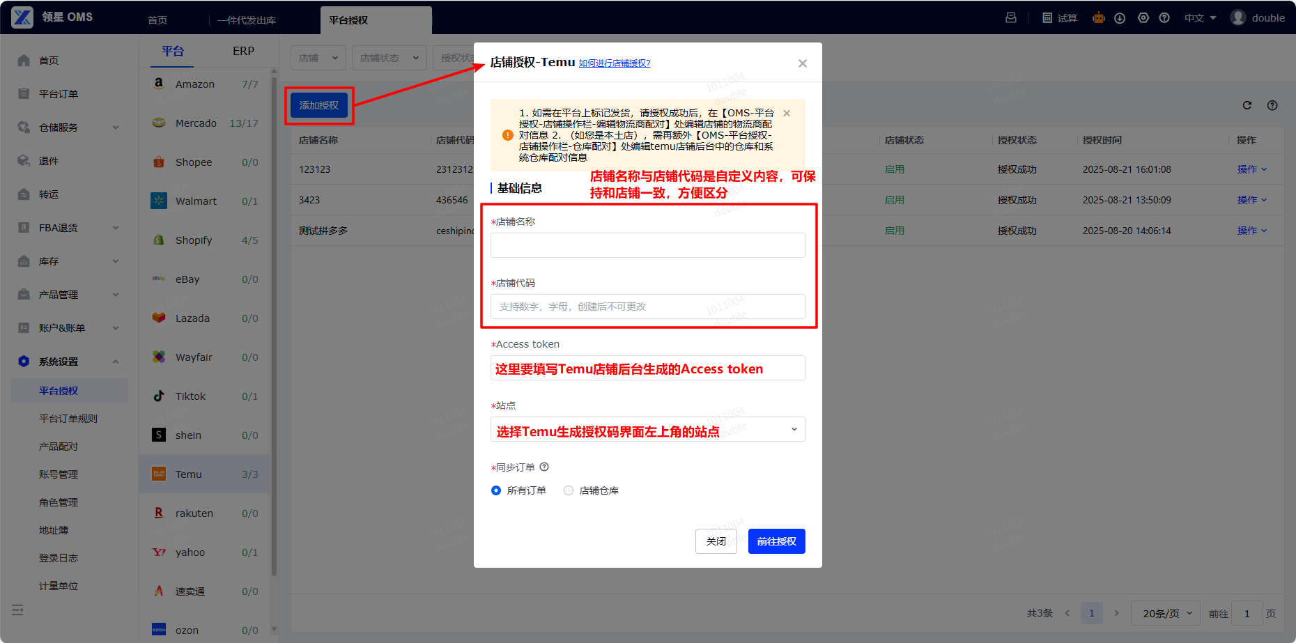This screenshot has height=643, width=1296.
Task: Select Walmart platform in list
Action: tap(205, 201)
